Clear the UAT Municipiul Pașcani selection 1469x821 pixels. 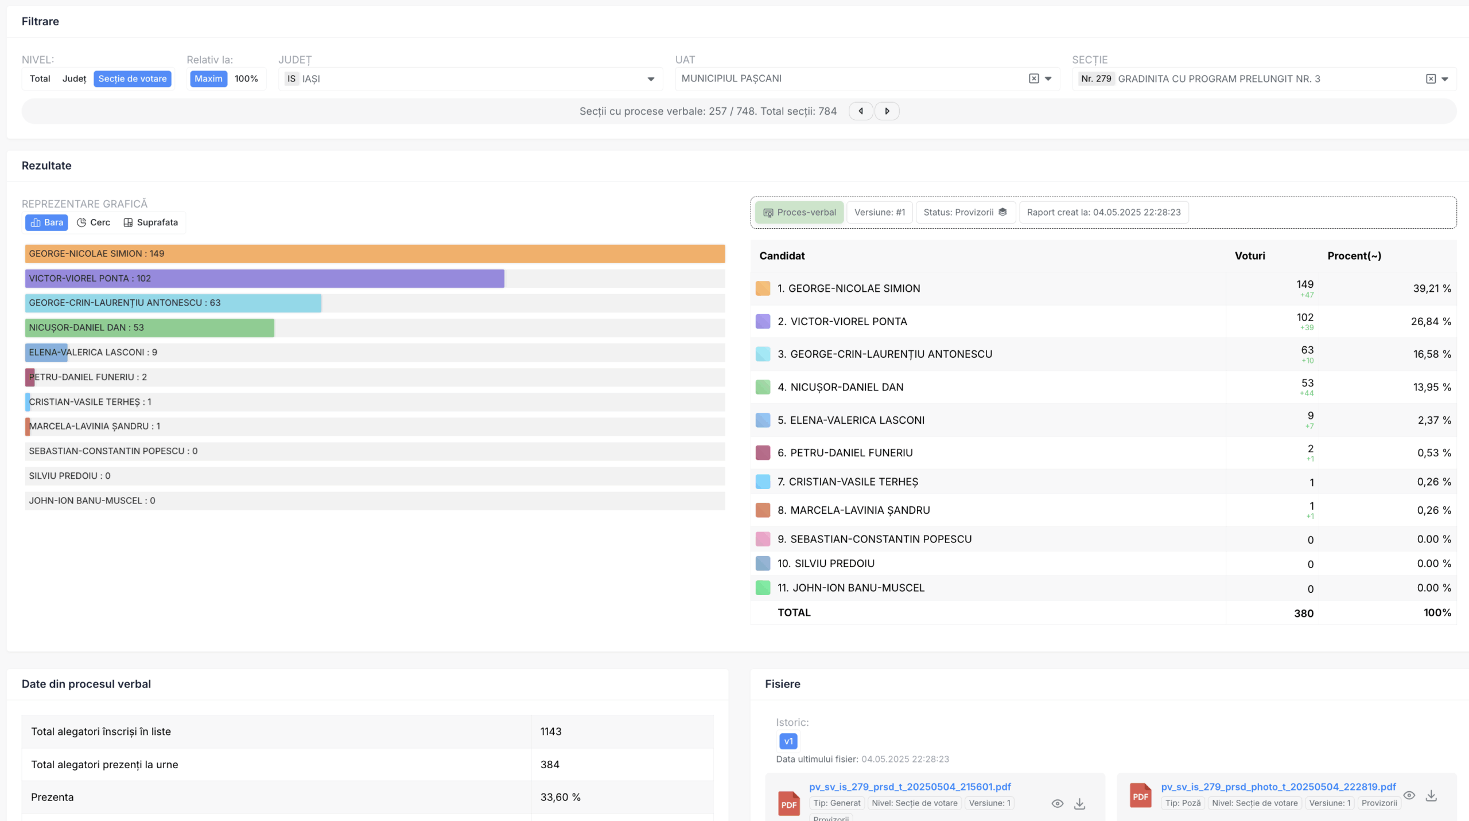(x=1033, y=79)
